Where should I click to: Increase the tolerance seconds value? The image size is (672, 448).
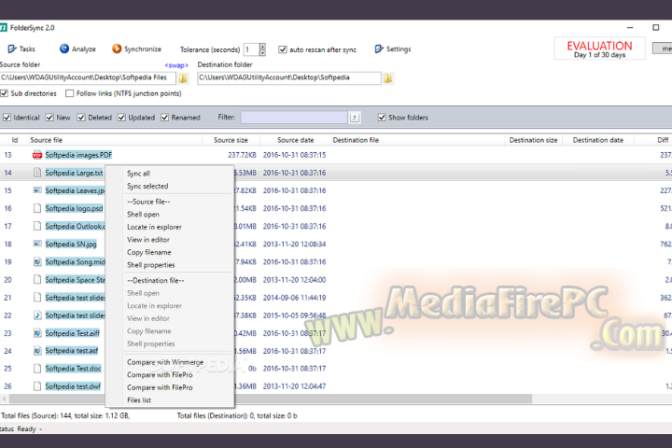coord(262,47)
